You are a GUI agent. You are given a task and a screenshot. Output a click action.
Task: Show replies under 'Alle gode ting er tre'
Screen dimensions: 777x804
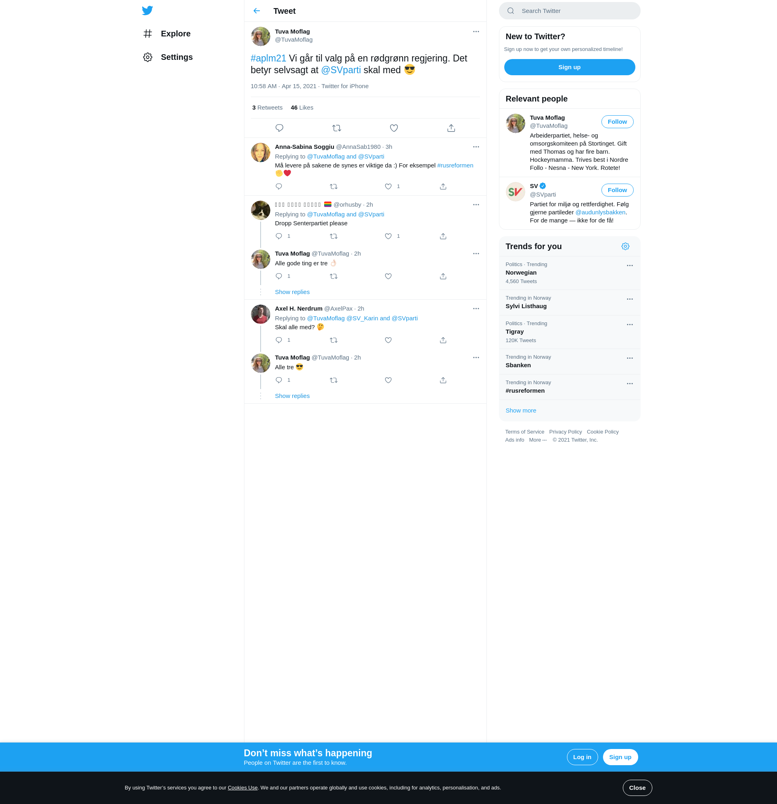click(x=292, y=292)
